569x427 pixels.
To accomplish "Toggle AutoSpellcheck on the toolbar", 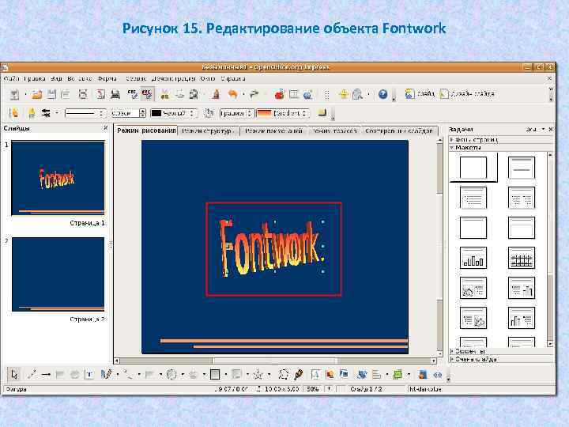I will (147, 94).
